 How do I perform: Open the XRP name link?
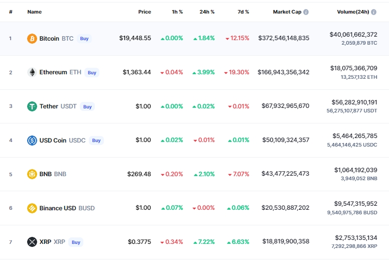[45, 242]
